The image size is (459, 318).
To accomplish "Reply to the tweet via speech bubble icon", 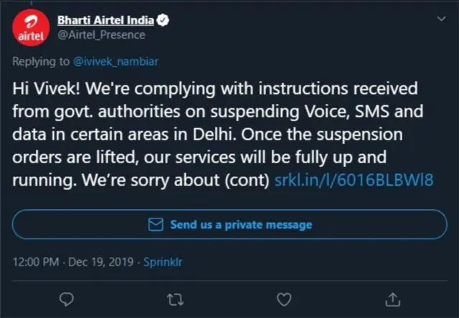I will point(66,297).
